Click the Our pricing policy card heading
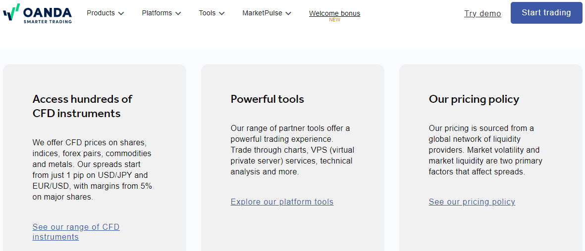 tap(474, 99)
